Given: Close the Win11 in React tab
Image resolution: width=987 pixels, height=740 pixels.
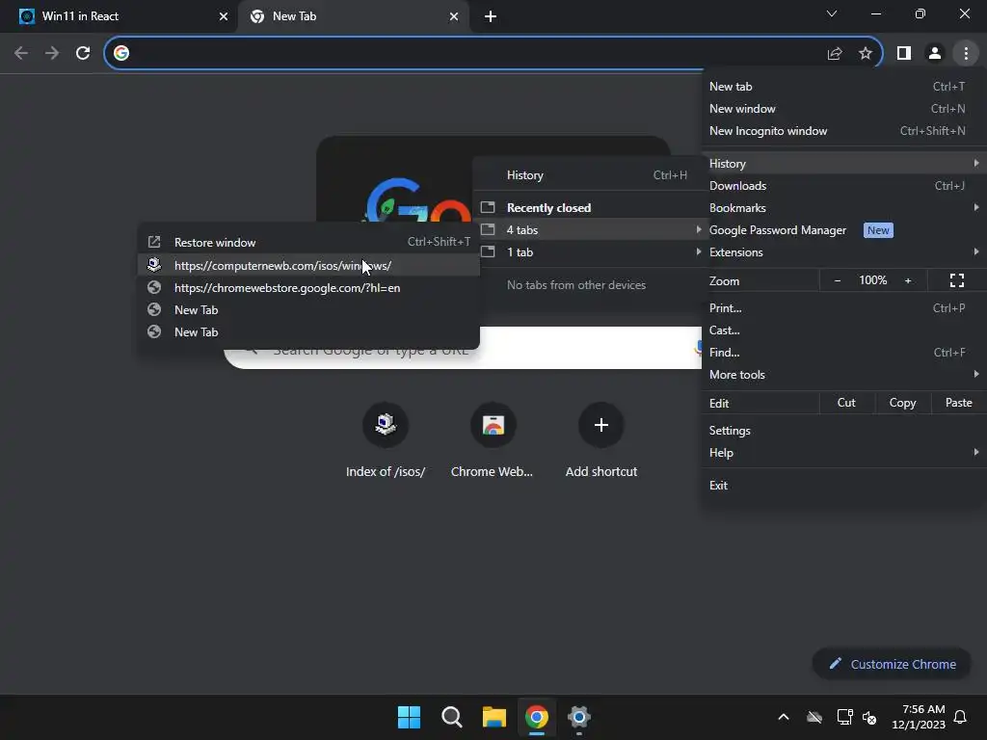Looking at the screenshot, I should coord(224,16).
